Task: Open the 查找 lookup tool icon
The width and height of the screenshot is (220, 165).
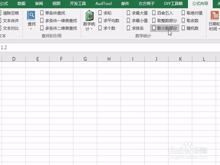Action: pyautogui.click(x=31, y=16)
